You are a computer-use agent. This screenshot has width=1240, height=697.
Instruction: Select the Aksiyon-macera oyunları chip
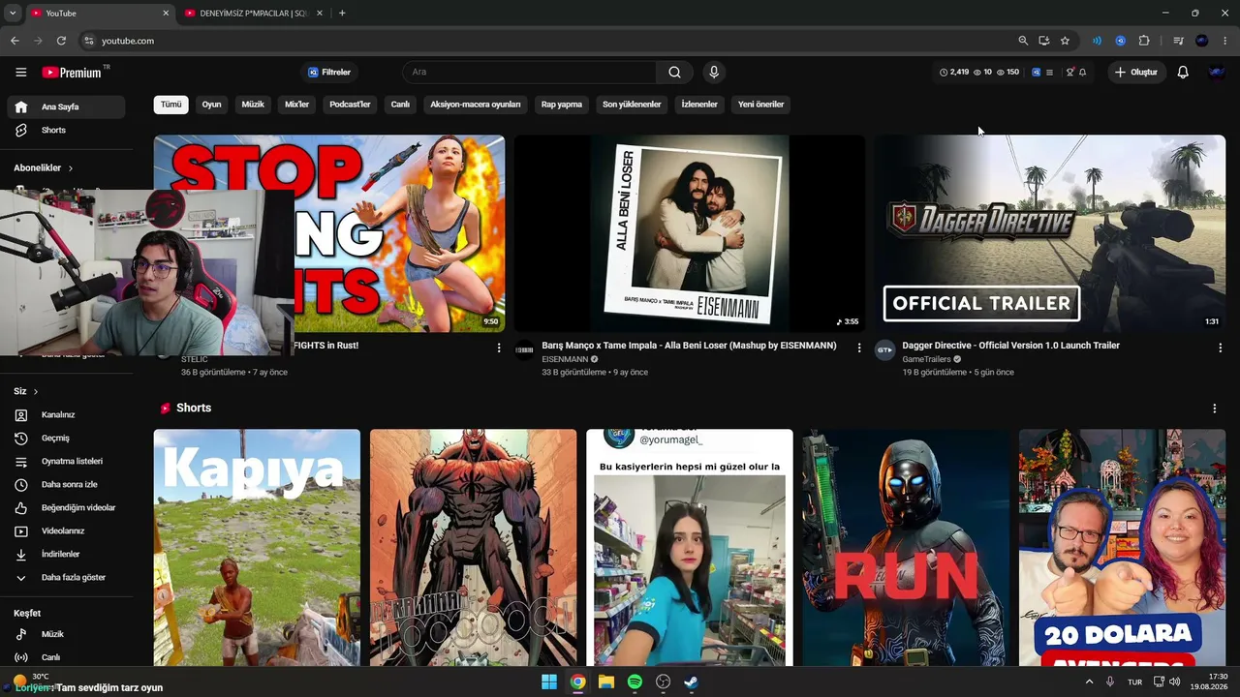click(476, 105)
